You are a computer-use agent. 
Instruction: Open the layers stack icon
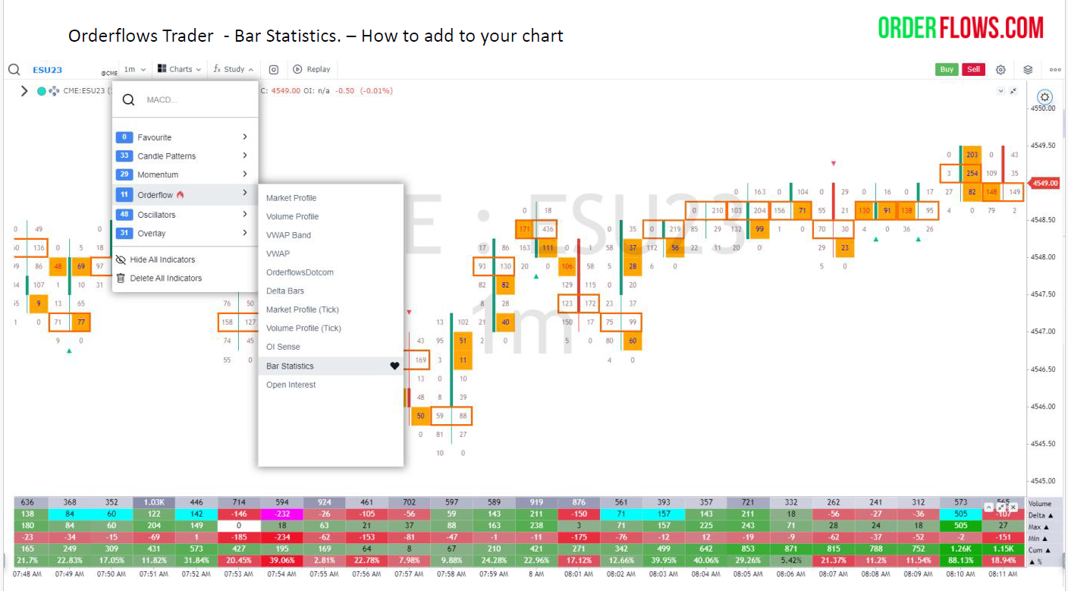coord(1028,70)
